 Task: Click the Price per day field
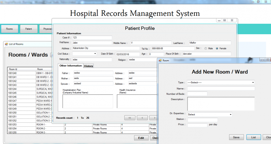[x=197, y=125]
